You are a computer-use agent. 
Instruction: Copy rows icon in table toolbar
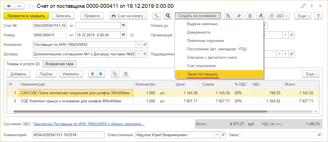point(115,74)
